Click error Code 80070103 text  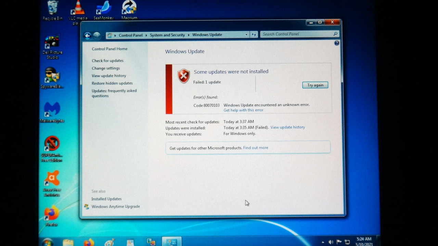[x=206, y=105]
